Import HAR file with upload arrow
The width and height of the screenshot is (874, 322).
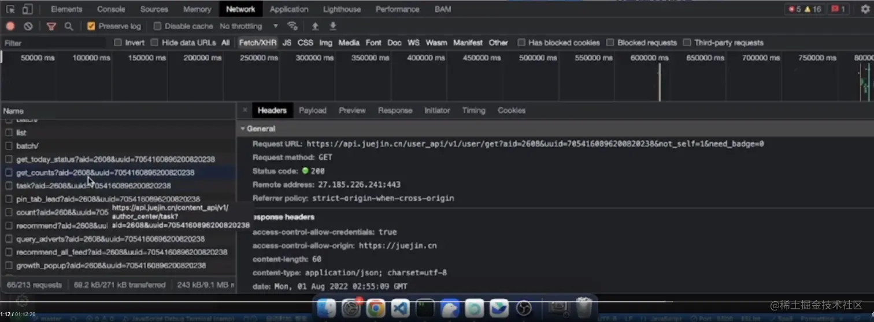coord(315,26)
